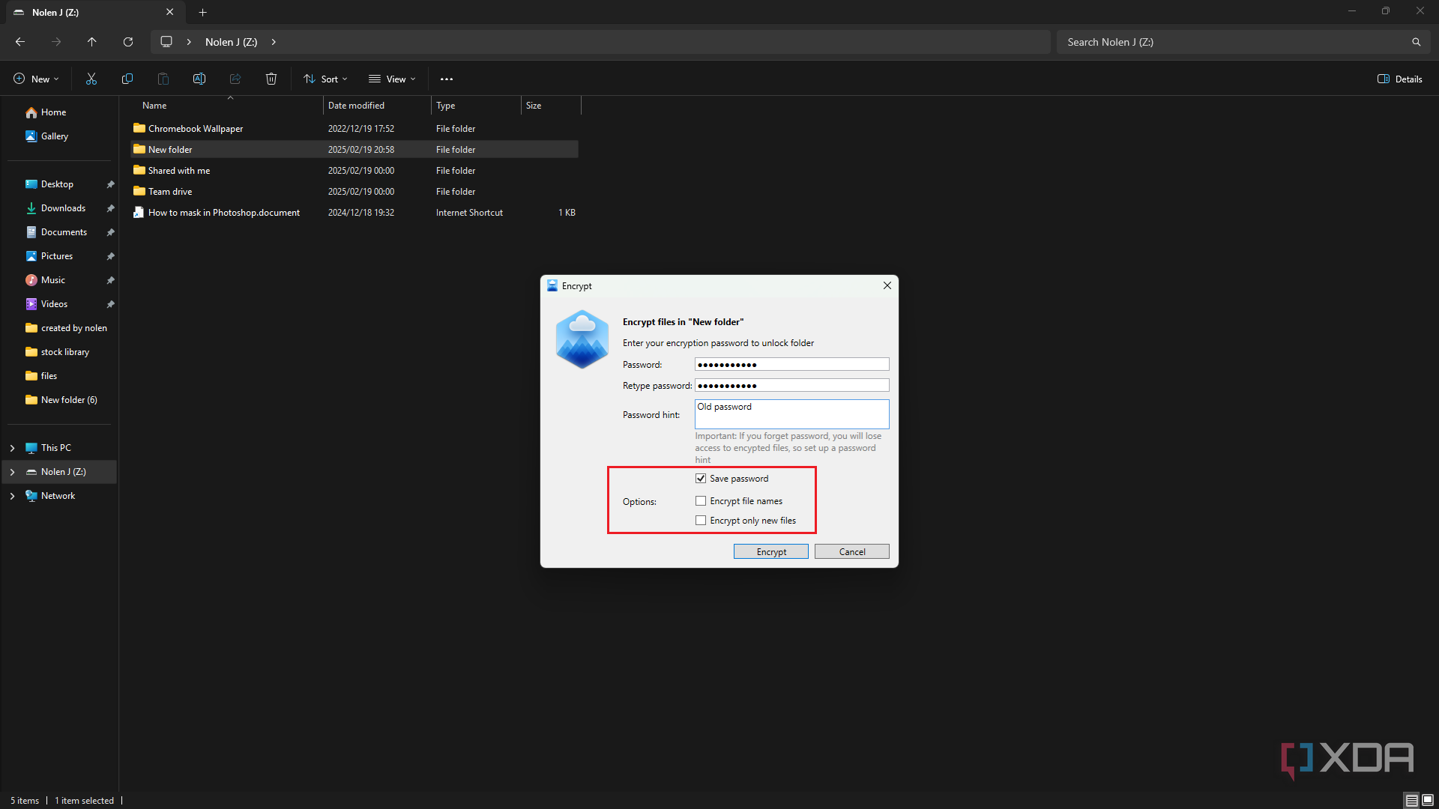The height and width of the screenshot is (809, 1439).
Task: Enable Encrypt file names option
Action: [701, 500]
